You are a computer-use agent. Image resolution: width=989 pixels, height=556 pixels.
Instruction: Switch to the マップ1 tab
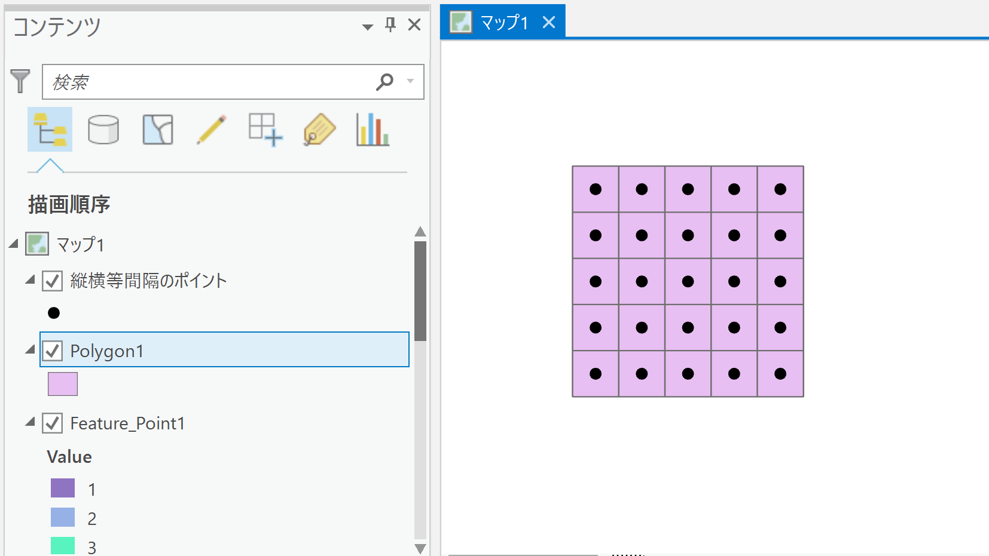[503, 22]
